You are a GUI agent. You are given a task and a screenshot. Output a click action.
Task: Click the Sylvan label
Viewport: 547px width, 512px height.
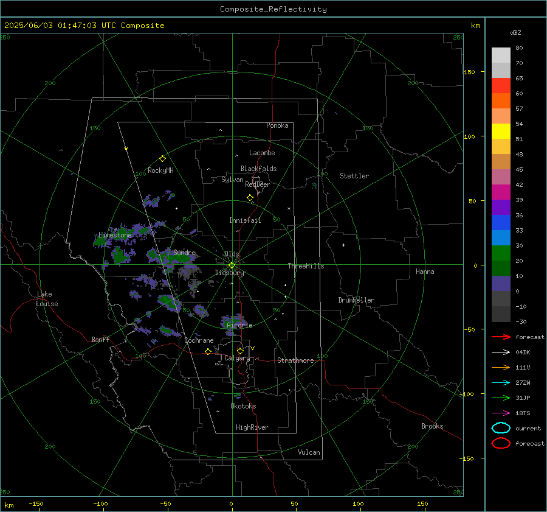(x=232, y=180)
